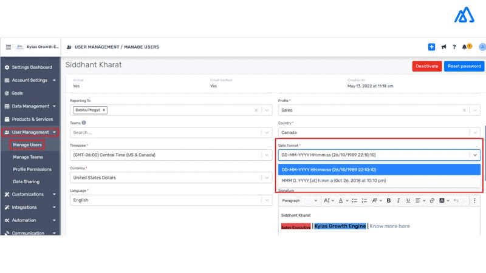Go to Profile Permissions in the sidebar
This screenshot has width=486, height=273.
(32, 169)
